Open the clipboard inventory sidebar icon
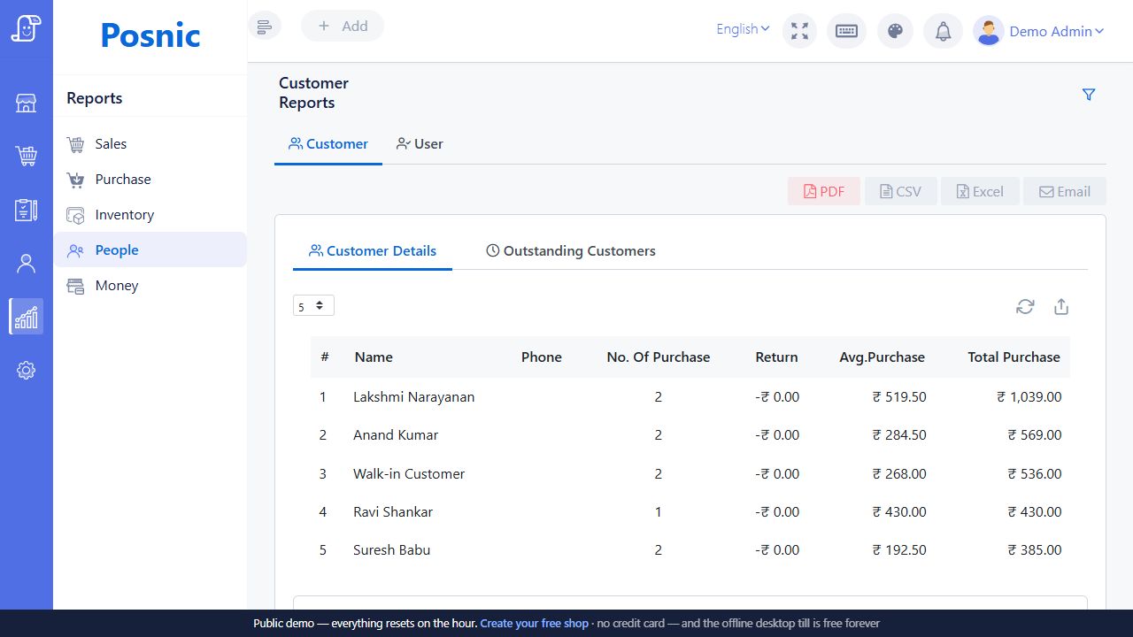This screenshot has height=637, width=1133. coord(27,210)
